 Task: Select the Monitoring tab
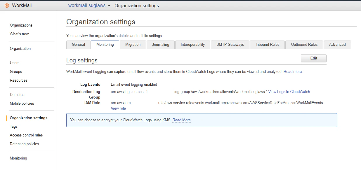coord(105,45)
